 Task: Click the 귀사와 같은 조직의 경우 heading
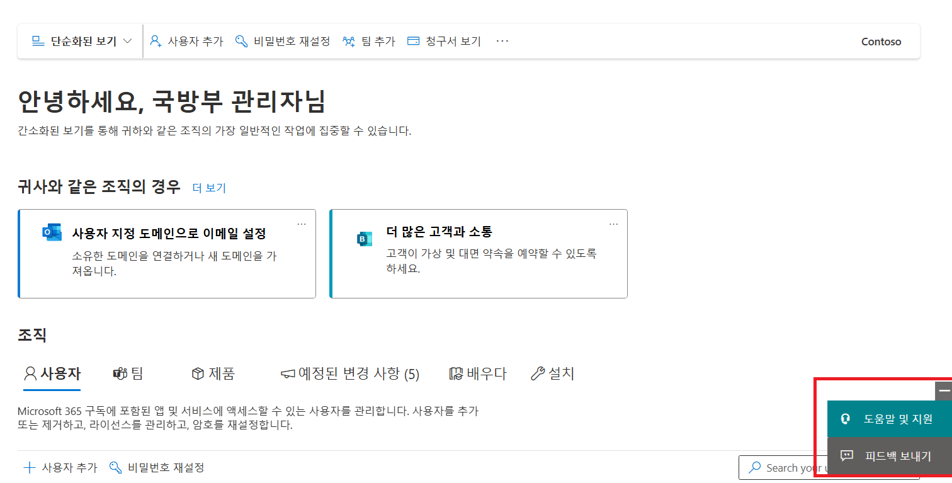pos(99,187)
